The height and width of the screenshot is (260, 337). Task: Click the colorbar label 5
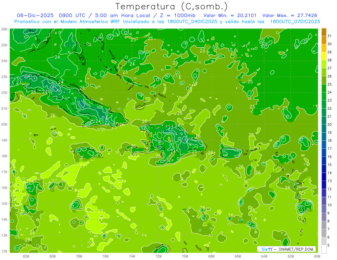[329, 245]
